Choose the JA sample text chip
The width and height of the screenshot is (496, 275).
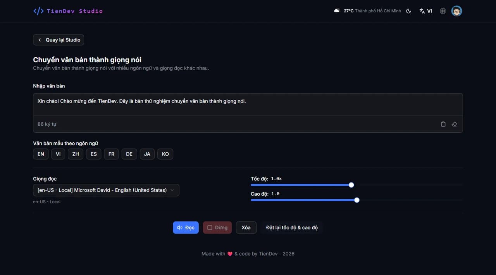click(147, 154)
